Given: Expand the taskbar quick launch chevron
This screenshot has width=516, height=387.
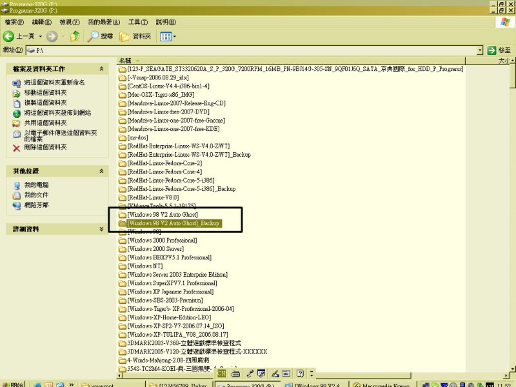Looking at the screenshot, I should (x=72, y=384).
